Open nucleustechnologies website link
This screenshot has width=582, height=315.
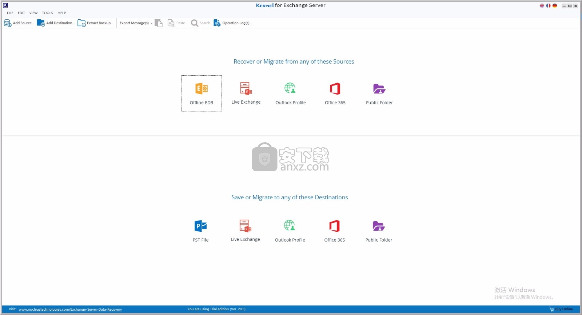click(x=70, y=309)
